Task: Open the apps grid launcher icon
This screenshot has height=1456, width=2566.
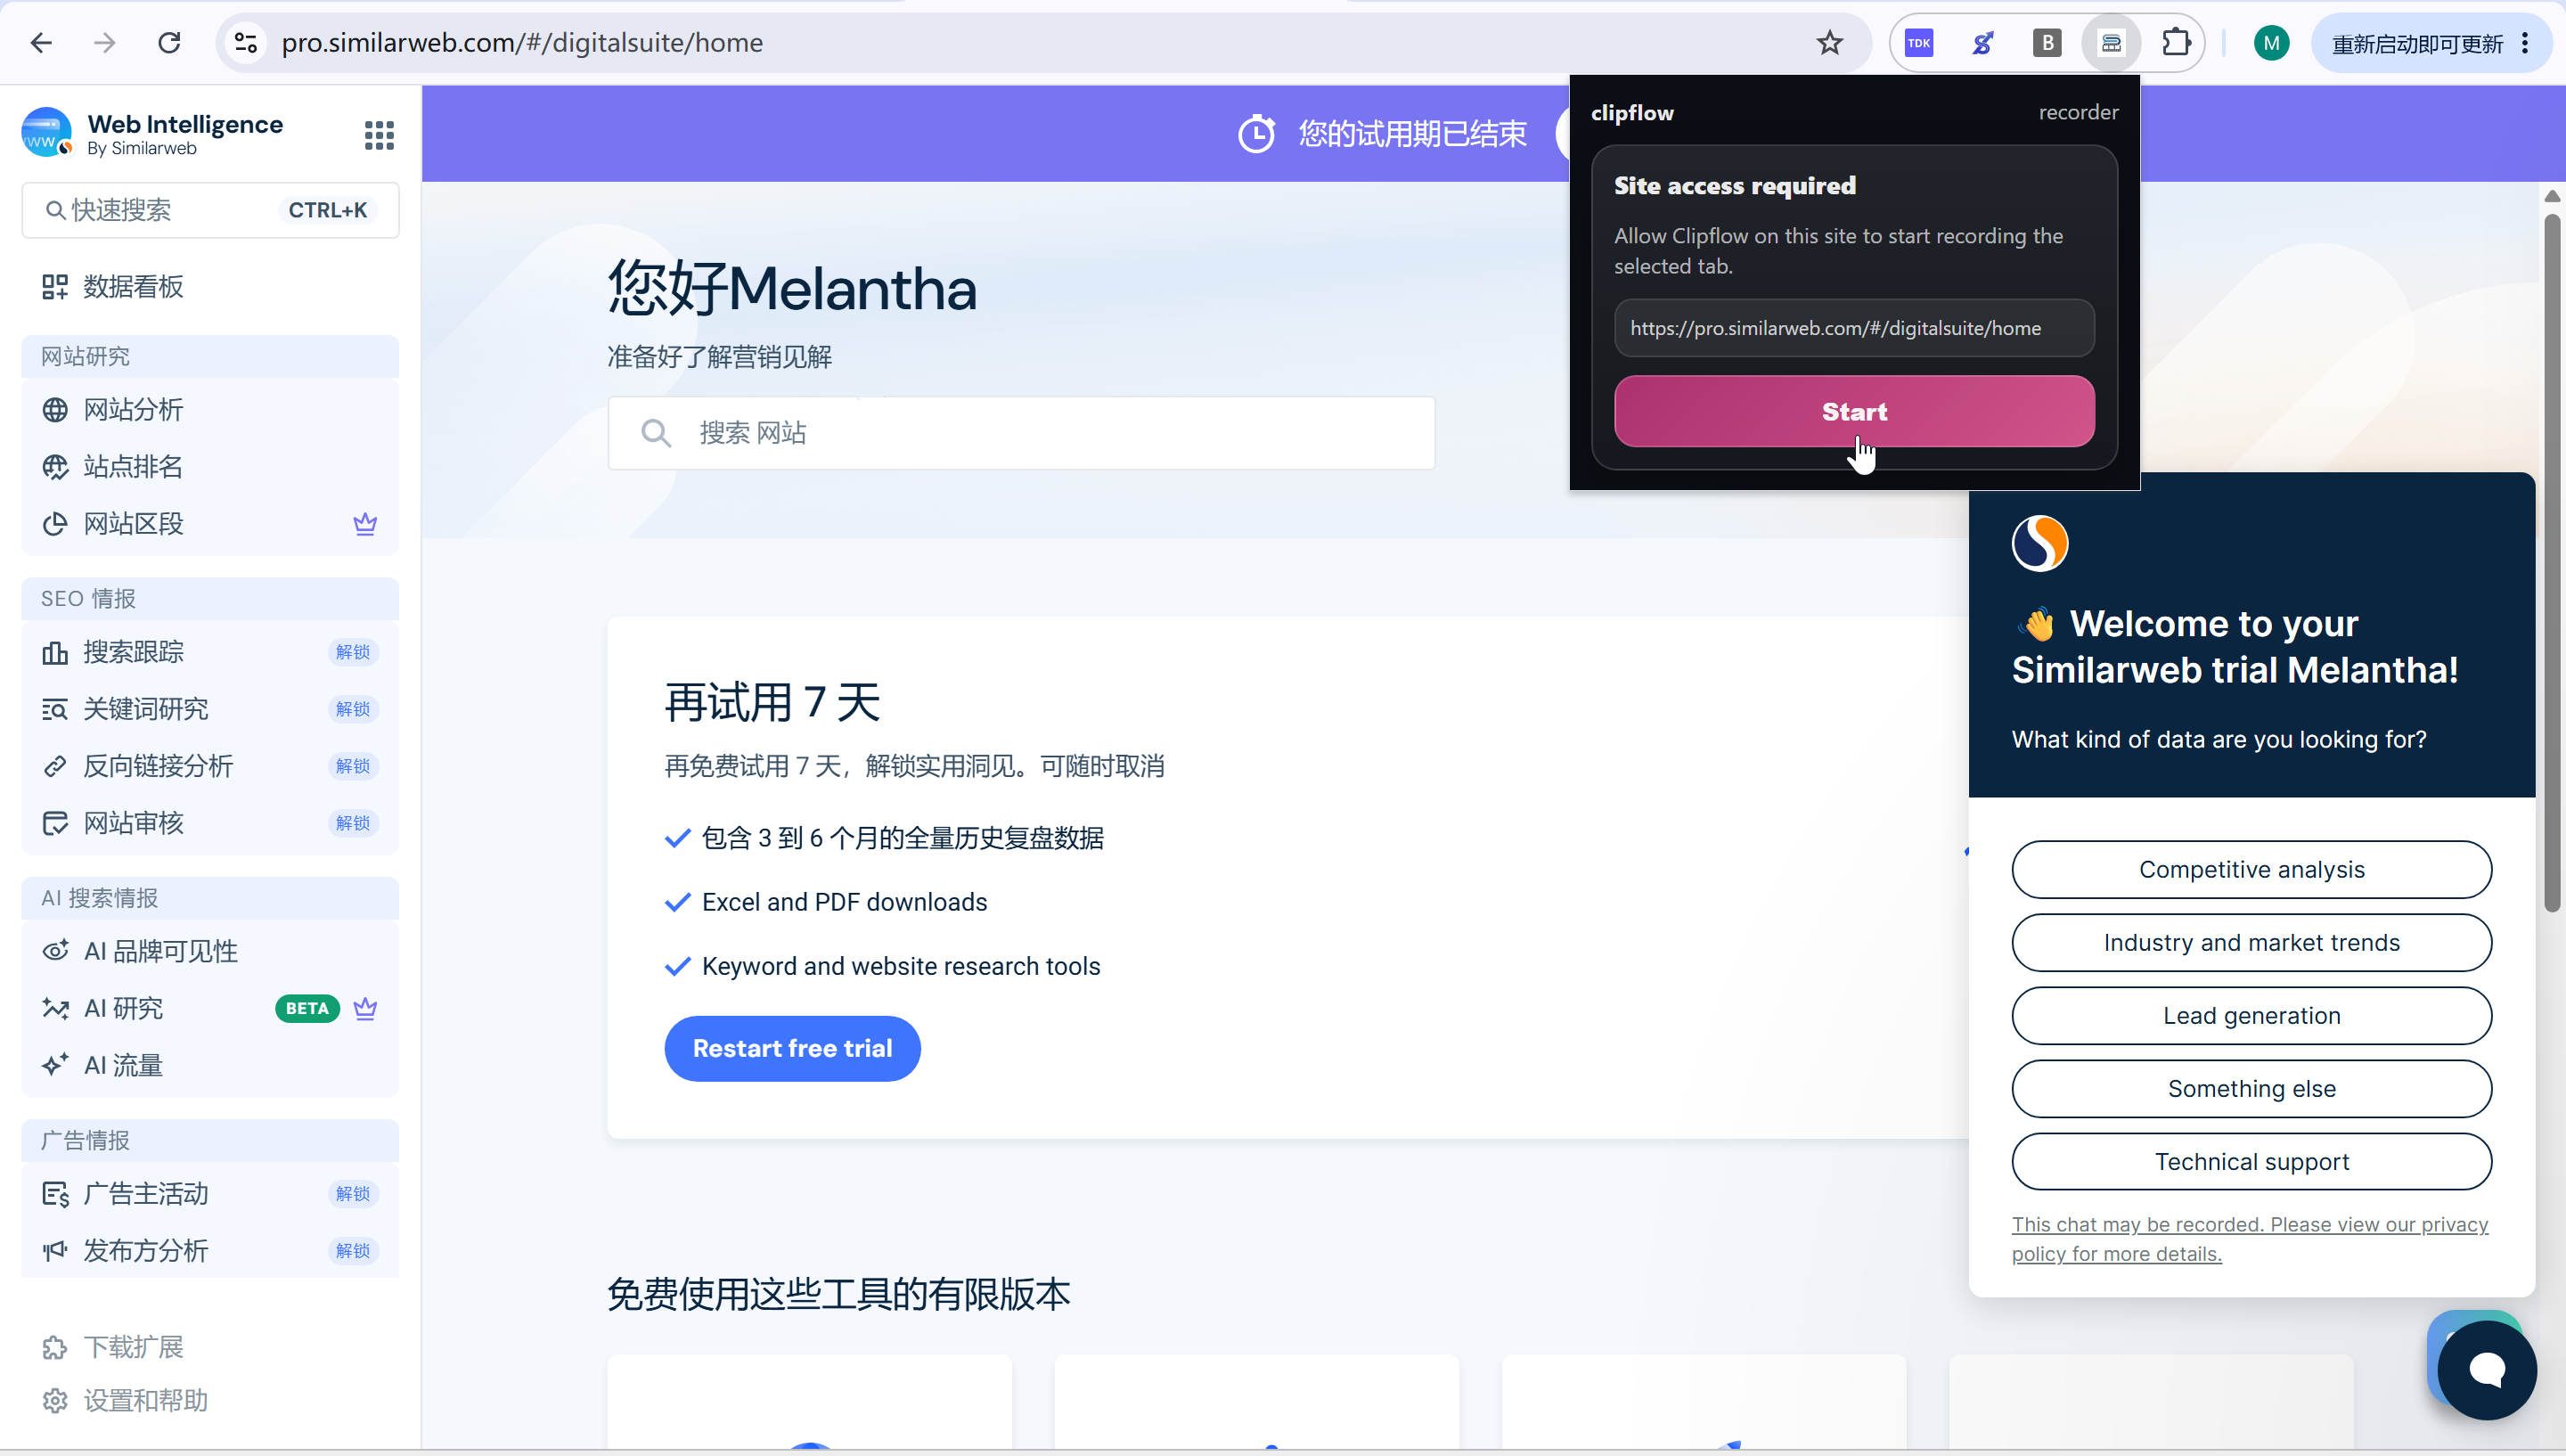Action: 379,135
